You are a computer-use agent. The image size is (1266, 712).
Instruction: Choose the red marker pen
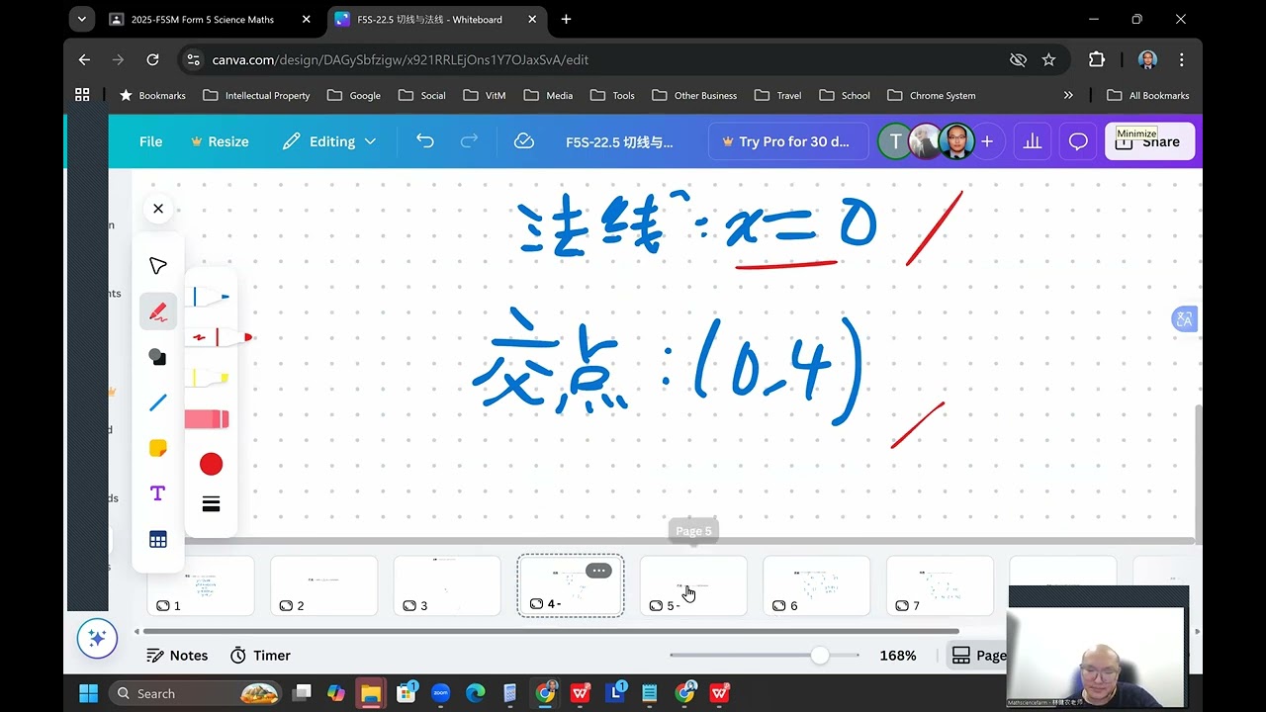point(220,337)
